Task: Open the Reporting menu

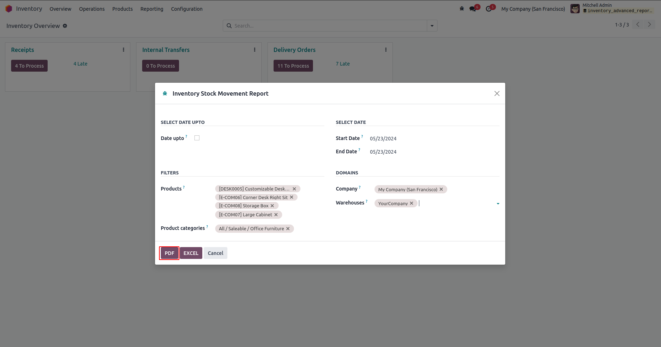Action: tap(152, 9)
